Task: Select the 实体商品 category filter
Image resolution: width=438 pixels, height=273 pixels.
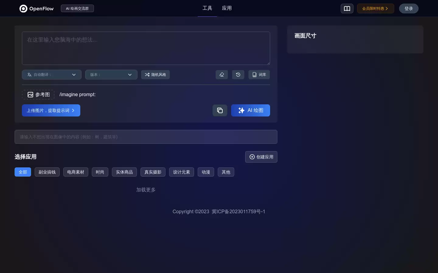Action: (x=124, y=172)
